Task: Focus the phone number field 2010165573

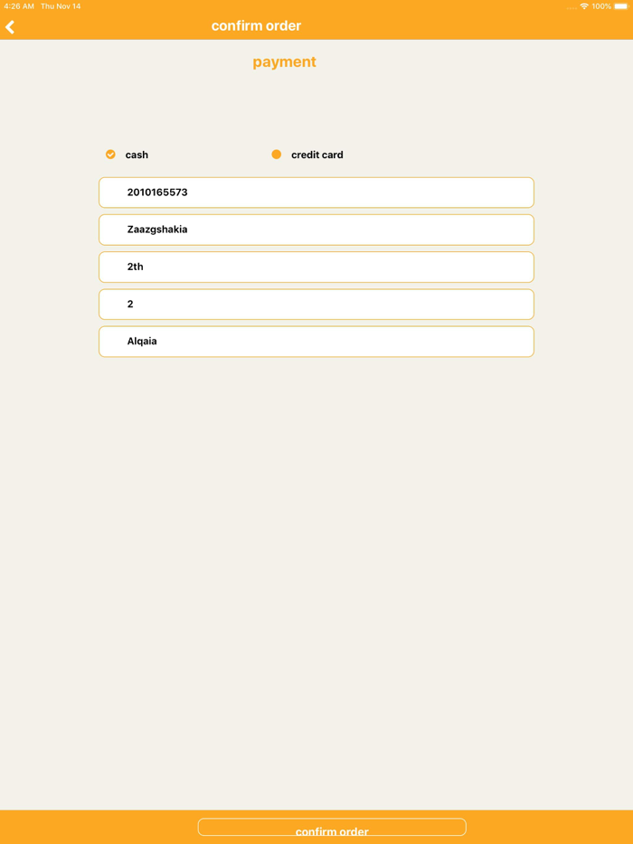Action: [316, 192]
